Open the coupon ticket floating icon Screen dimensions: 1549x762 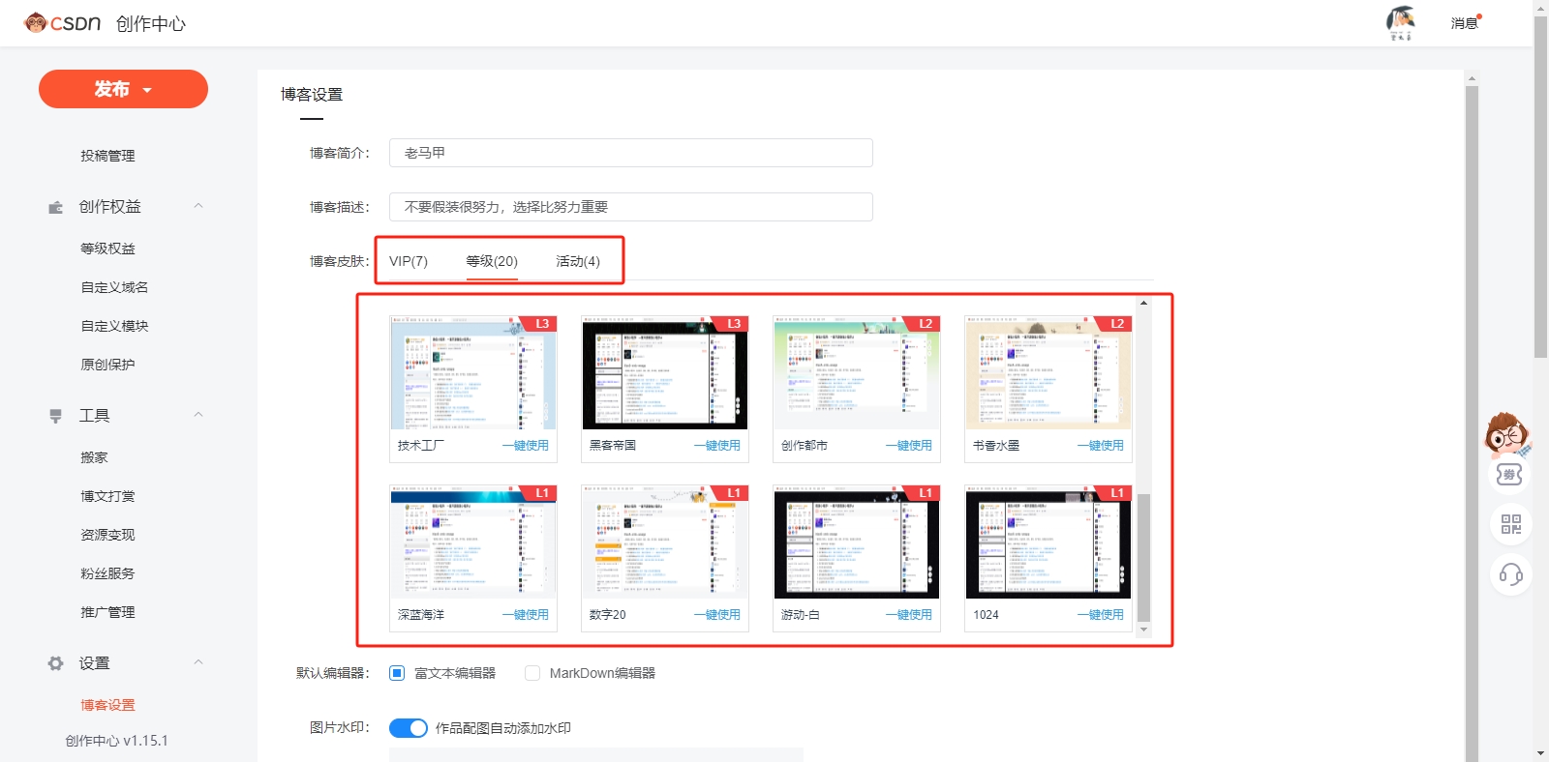tap(1509, 474)
